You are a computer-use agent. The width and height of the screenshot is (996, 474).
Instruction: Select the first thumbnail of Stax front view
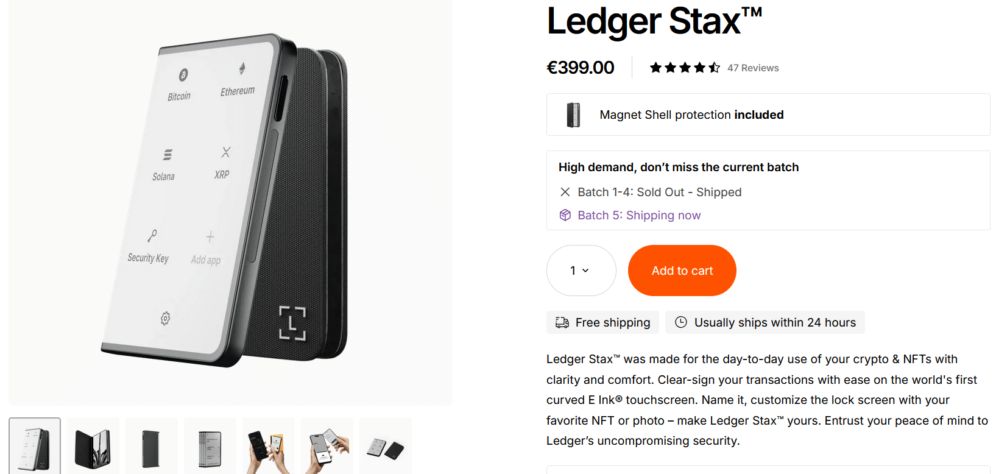click(35, 446)
